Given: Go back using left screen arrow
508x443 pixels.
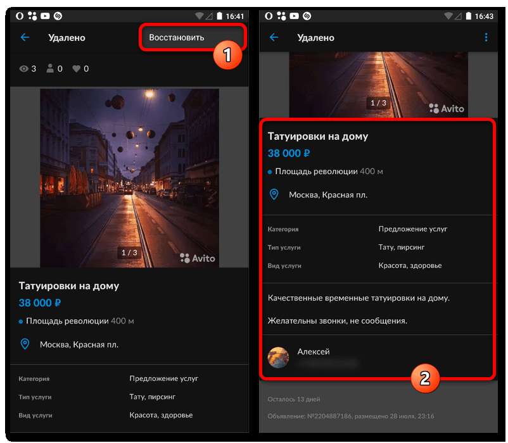Looking at the screenshot, I should click(x=25, y=37).
